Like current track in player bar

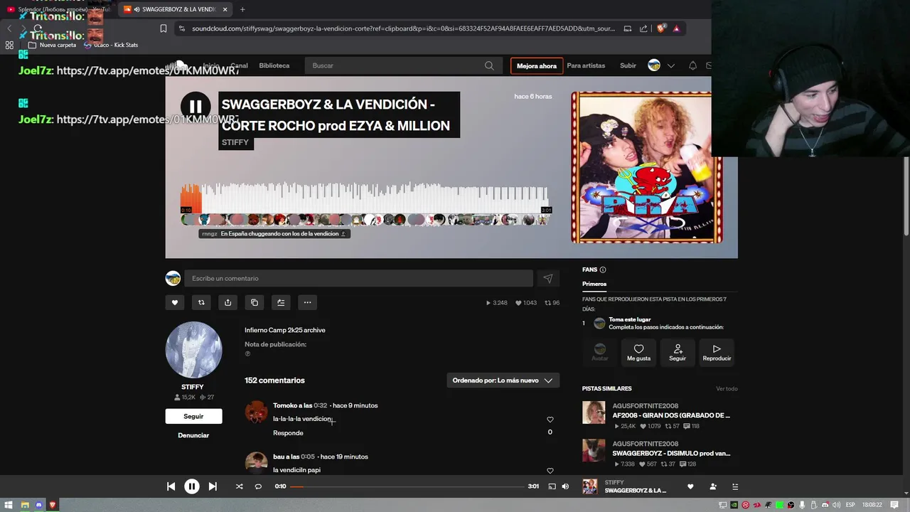tap(690, 486)
